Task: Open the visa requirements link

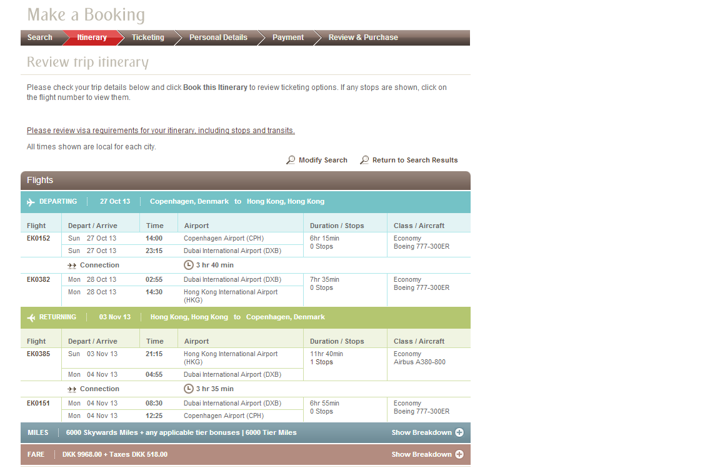Action: coord(161,131)
